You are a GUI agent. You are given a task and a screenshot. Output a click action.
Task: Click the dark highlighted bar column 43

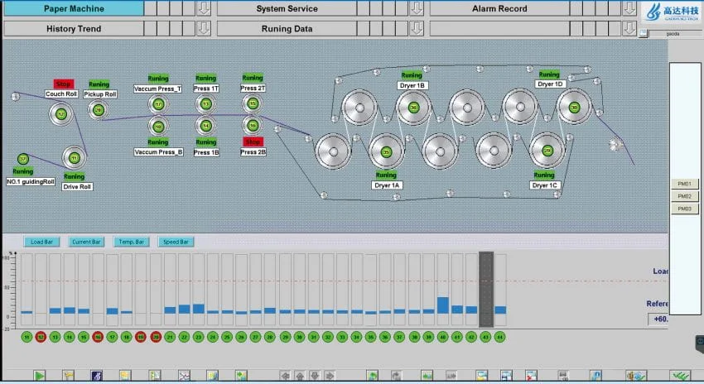(x=486, y=290)
